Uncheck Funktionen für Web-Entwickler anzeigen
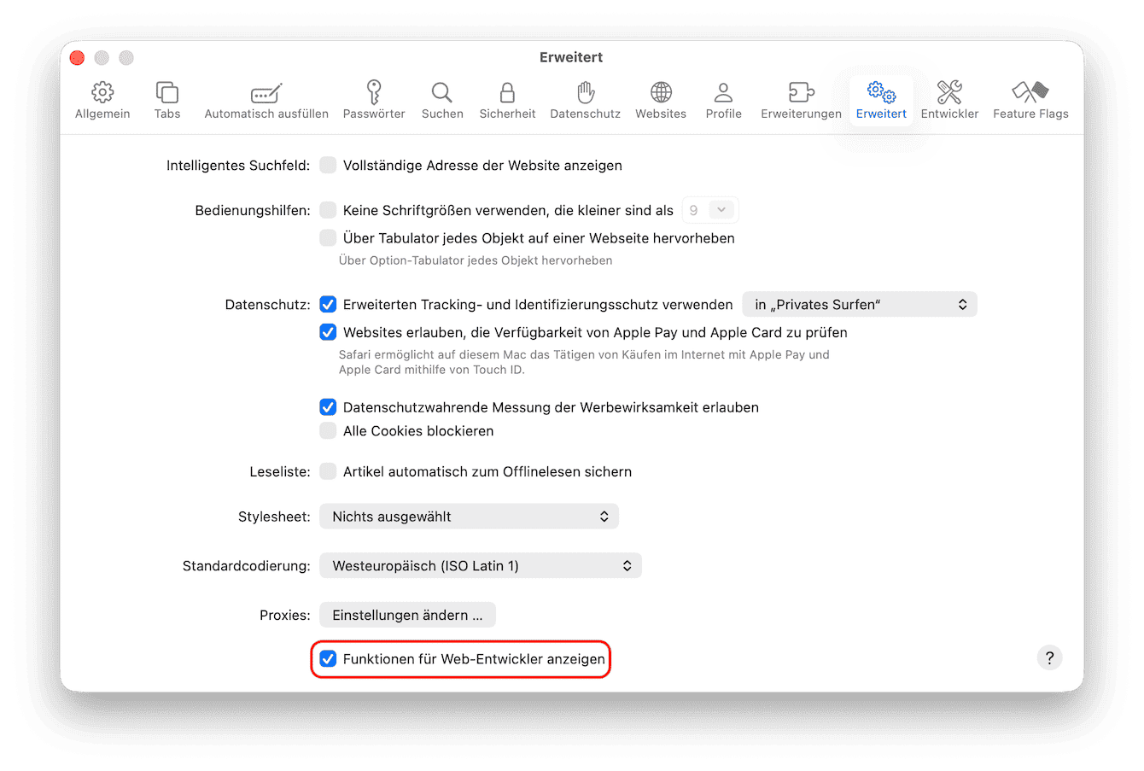 [x=328, y=659]
